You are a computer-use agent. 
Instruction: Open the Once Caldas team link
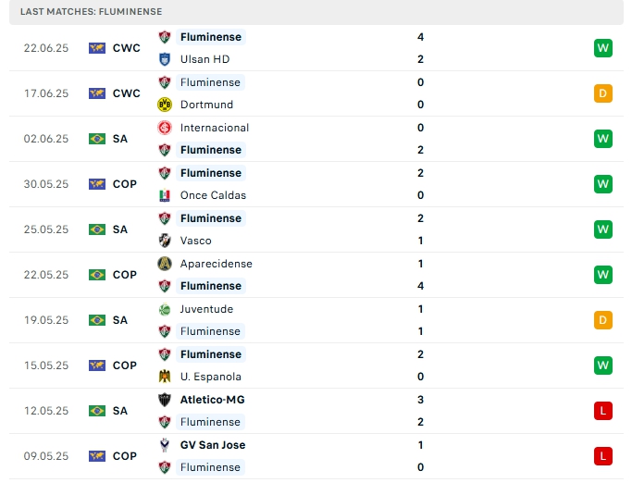[x=212, y=195]
